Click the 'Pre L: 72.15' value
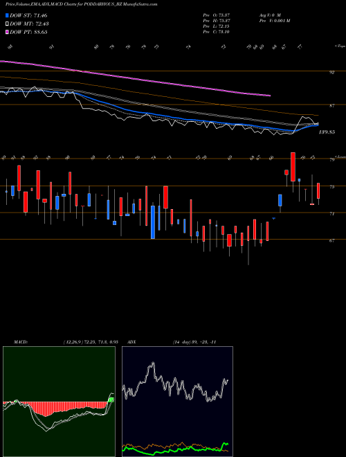This screenshot has height=457, width=346. (217, 26)
